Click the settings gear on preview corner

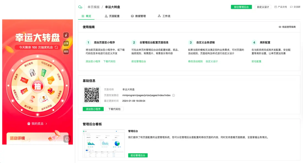[67, 139]
